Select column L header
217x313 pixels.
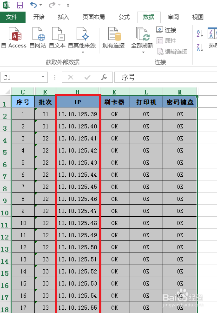coord(146,92)
